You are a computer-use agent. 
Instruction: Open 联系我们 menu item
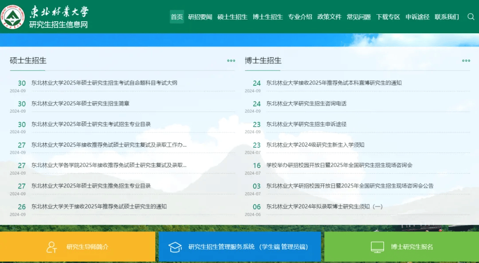(447, 17)
